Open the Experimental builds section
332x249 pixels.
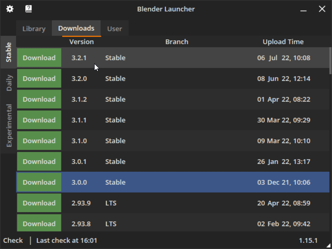pyautogui.click(x=9, y=120)
